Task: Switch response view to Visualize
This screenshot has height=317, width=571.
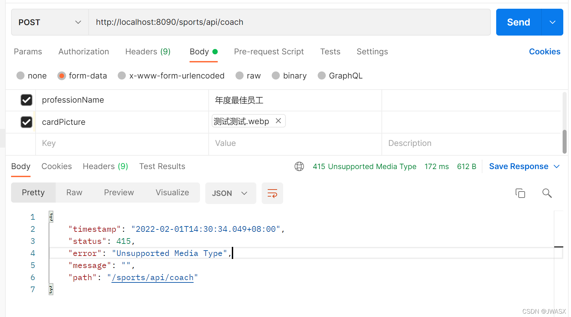Action: coord(172,193)
